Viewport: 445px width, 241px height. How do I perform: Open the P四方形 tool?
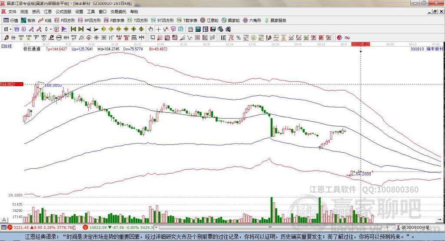point(65,20)
